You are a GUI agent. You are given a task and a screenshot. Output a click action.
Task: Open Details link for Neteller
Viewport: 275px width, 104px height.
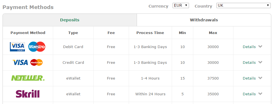(x=249, y=78)
